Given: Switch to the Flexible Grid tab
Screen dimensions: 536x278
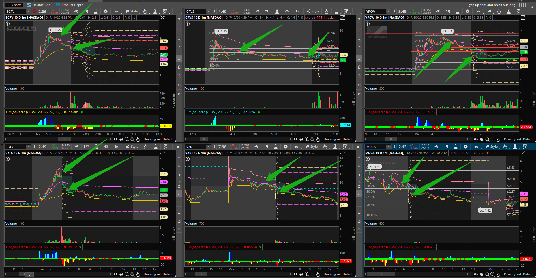Looking at the screenshot, I should point(39,5).
